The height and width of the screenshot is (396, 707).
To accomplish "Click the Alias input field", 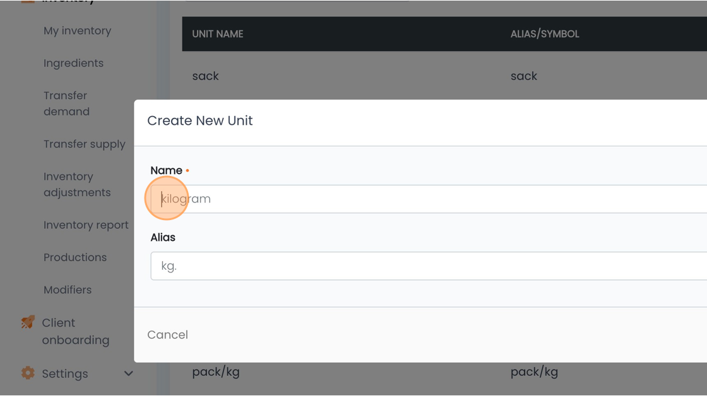I will point(429,266).
